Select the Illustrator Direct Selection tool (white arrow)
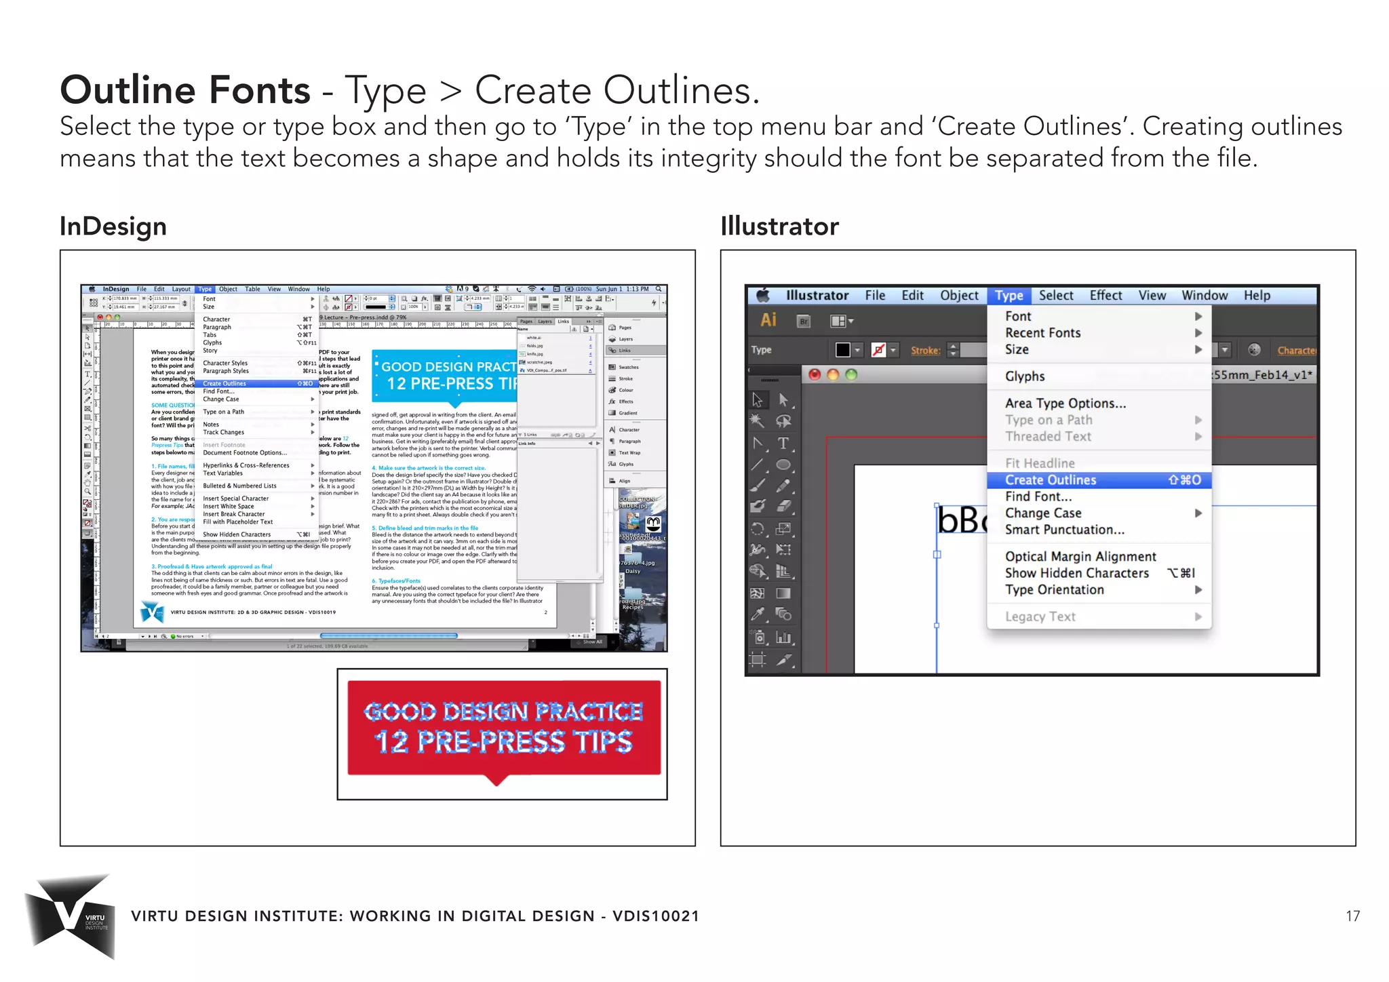The width and height of the screenshot is (1389, 982). (783, 400)
